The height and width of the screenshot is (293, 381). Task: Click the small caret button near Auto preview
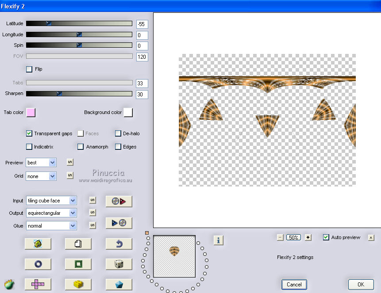pos(371,238)
